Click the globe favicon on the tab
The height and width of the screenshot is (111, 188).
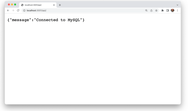(22, 5)
